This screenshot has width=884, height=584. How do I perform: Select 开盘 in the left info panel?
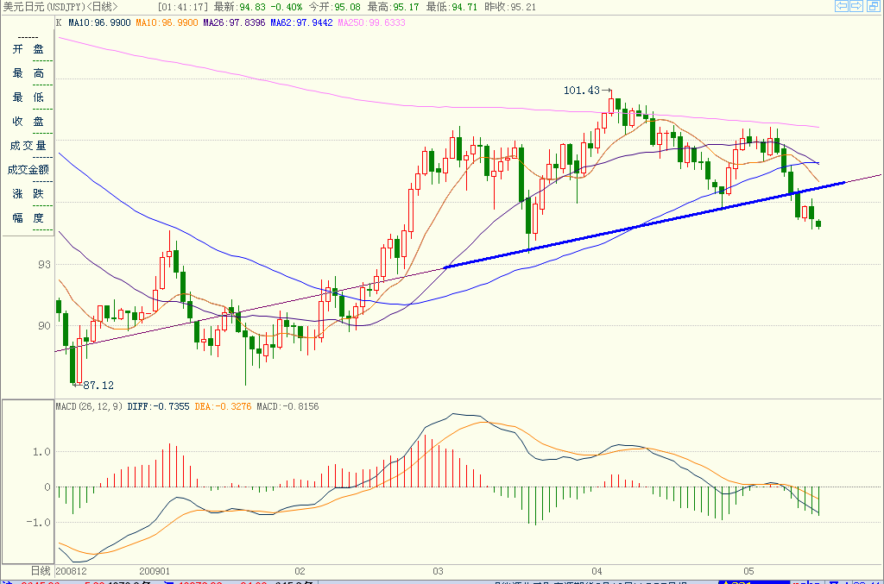click(28, 49)
